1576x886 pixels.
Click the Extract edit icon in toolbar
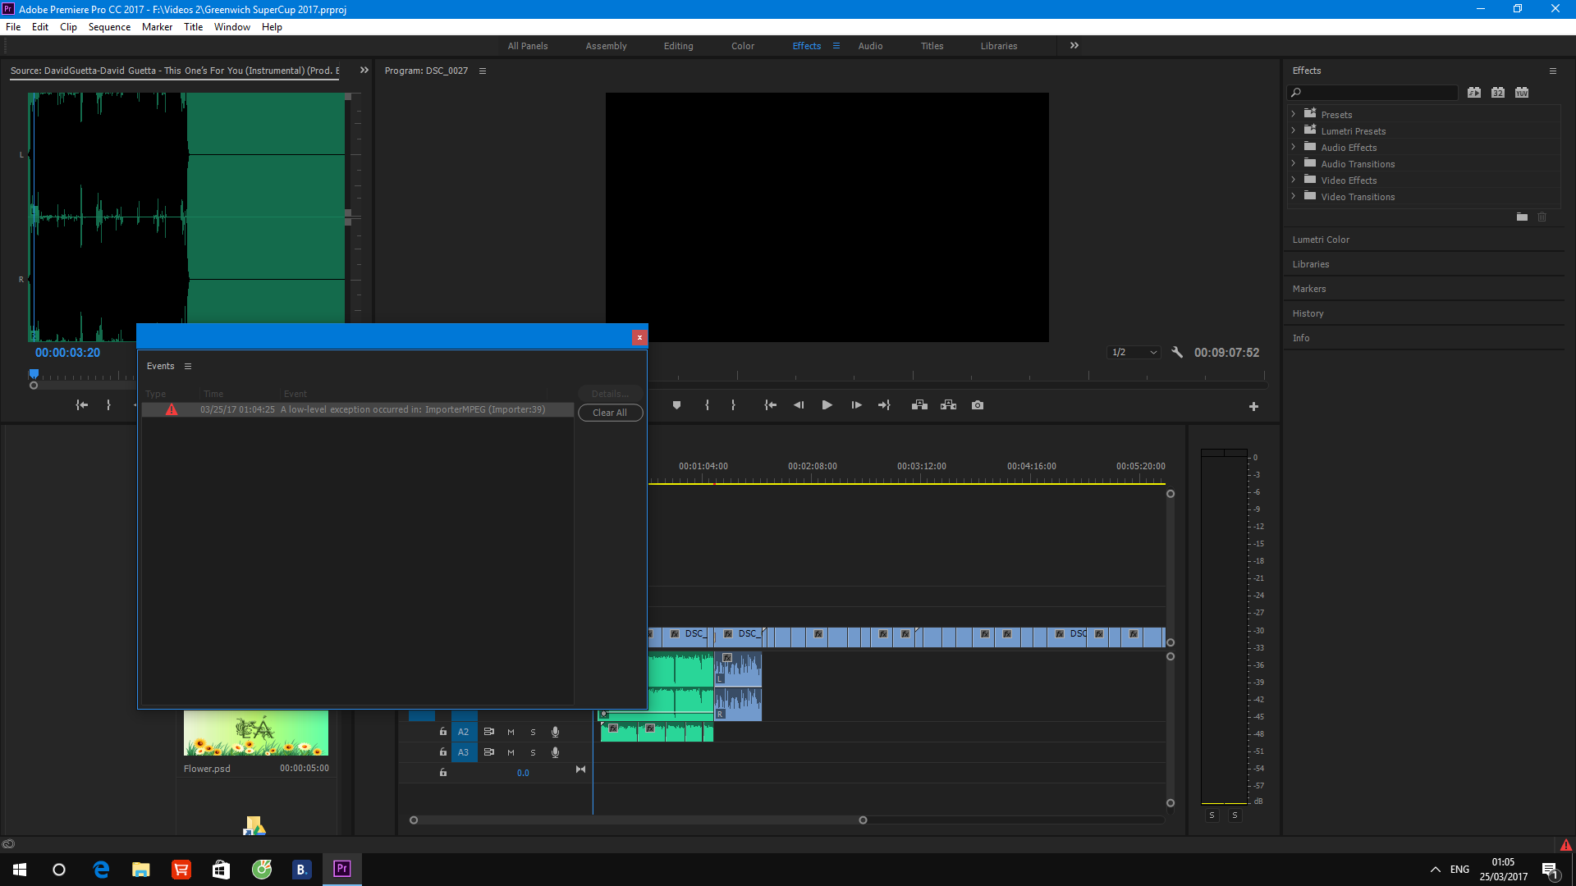pyautogui.click(x=947, y=404)
